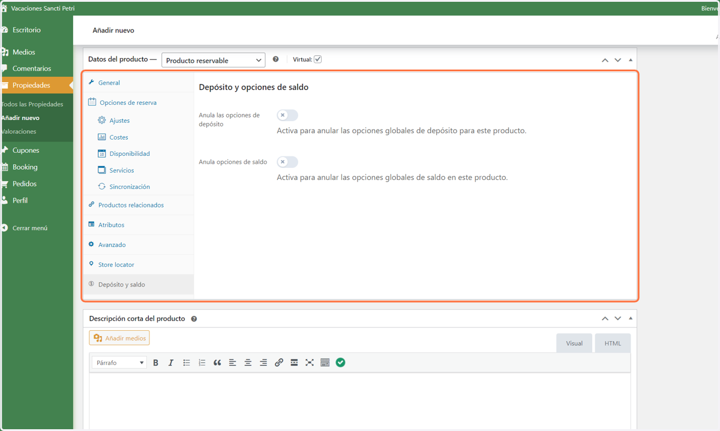720x431 pixels.
Task: Move the 'Descripción corta del producto' panel up
Action: click(605, 318)
